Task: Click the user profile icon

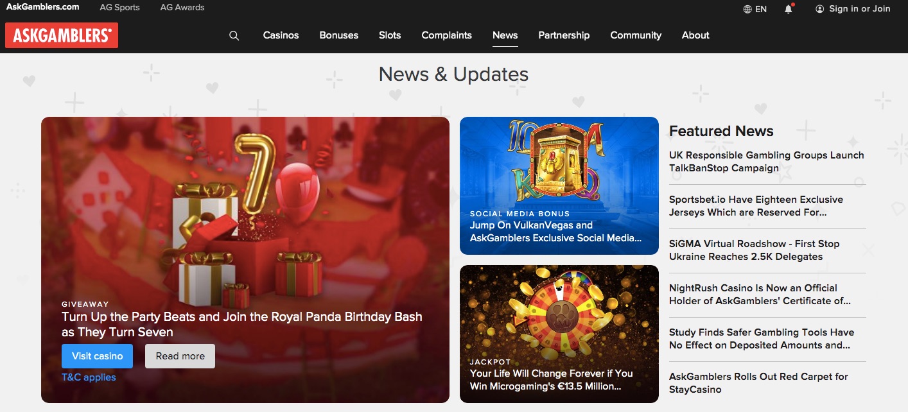Action: tap(819, 9)
